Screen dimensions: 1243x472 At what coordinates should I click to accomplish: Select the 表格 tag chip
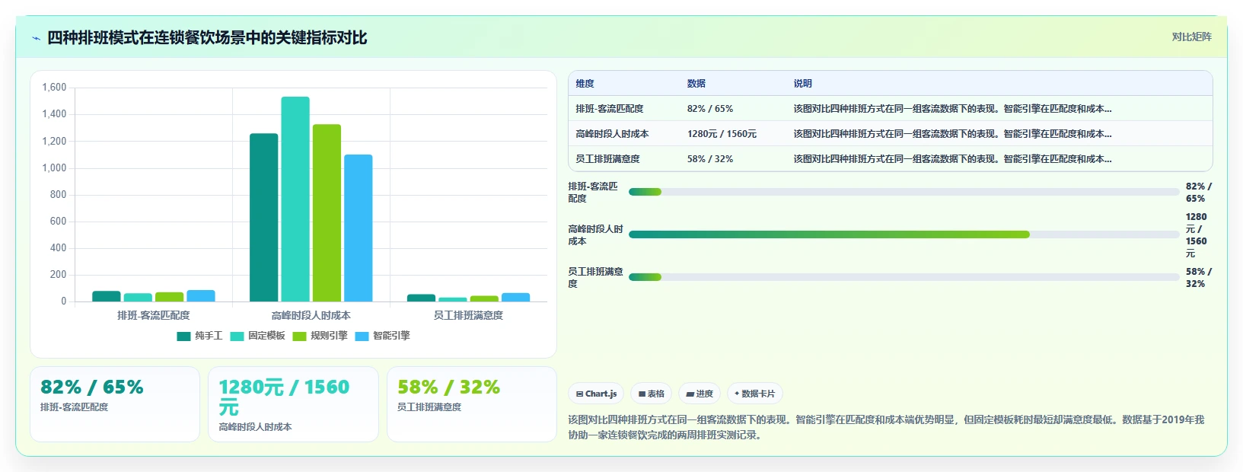coord(651,394)
